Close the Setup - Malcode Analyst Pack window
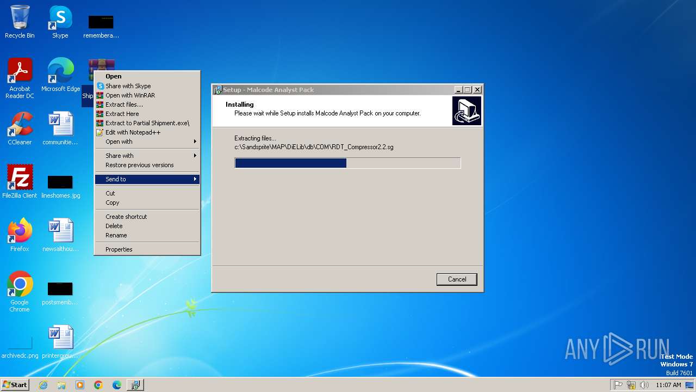696x392 pixels. pos(477,90)
